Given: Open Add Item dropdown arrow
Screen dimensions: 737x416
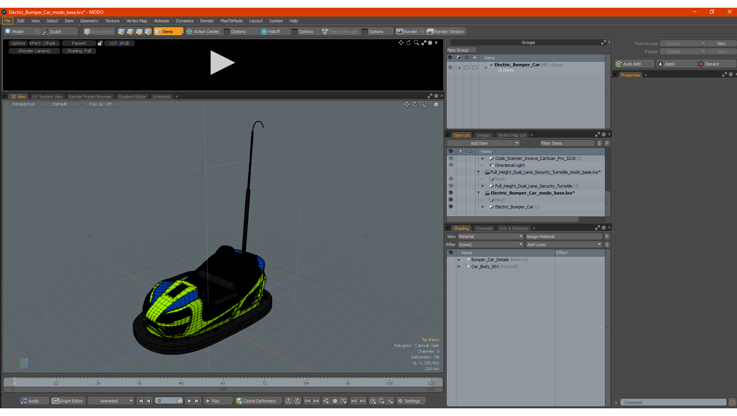Looking at the screenshot, I should (x=517, y=143).
